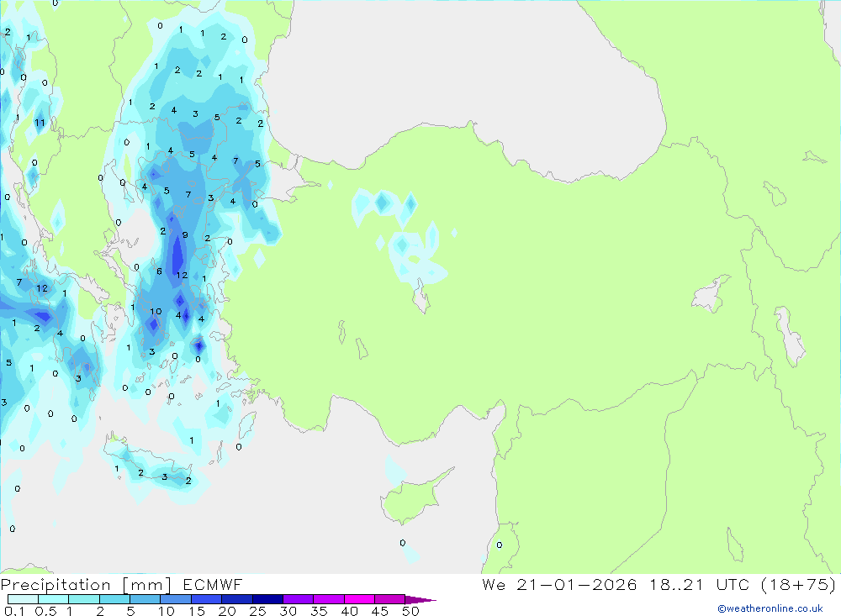Click the 20–25 mm dark blue legend swatch
The width and height of the screenshot is (841, 616).
[x=236, y=599]
